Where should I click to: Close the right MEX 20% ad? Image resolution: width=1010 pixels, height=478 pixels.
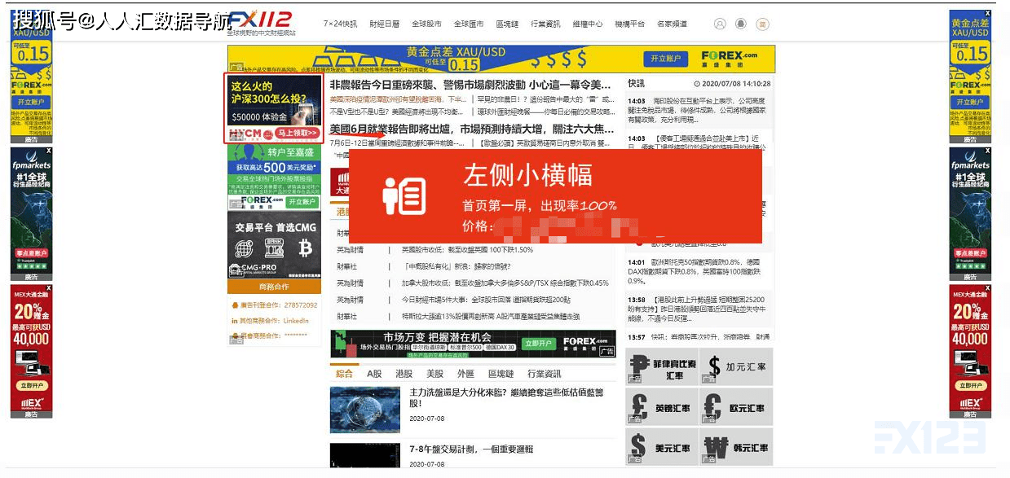(988, 288)
